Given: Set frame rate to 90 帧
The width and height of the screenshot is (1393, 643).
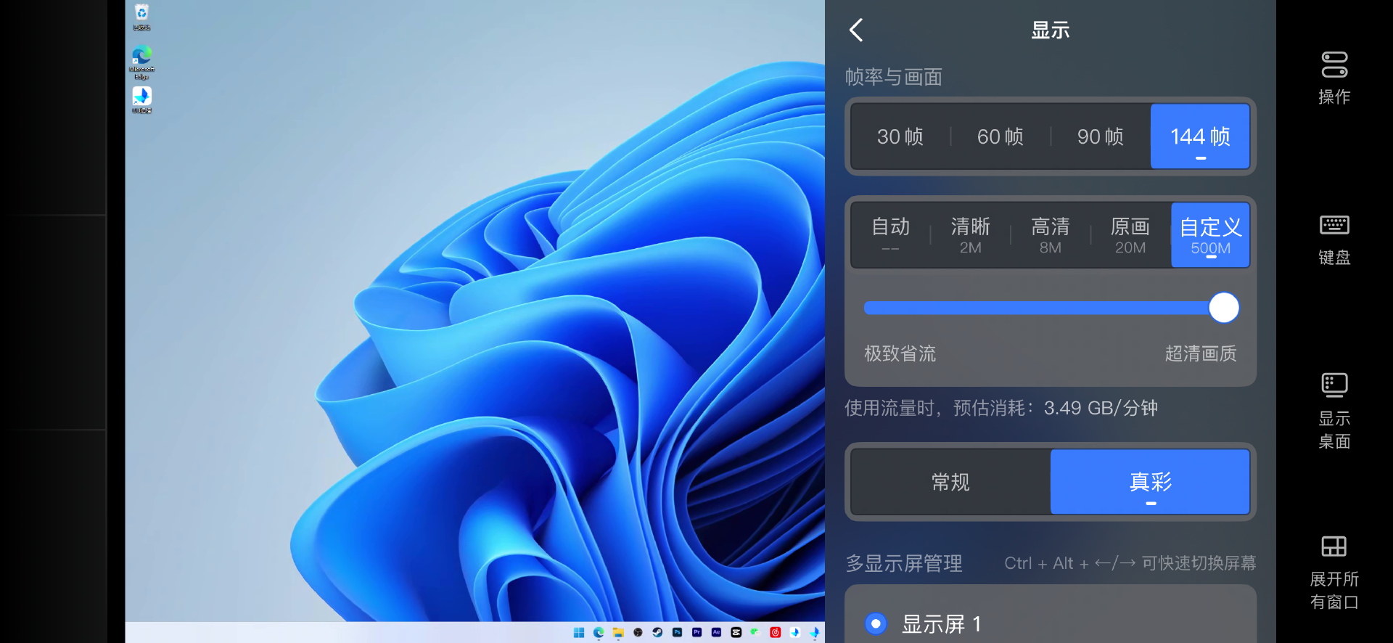Looking at the screenshot, I should pyautogui.click(x=1101, y=136).
